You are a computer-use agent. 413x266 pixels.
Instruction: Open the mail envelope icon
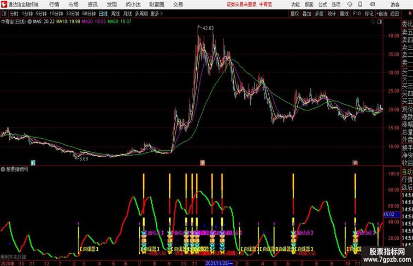373,4
